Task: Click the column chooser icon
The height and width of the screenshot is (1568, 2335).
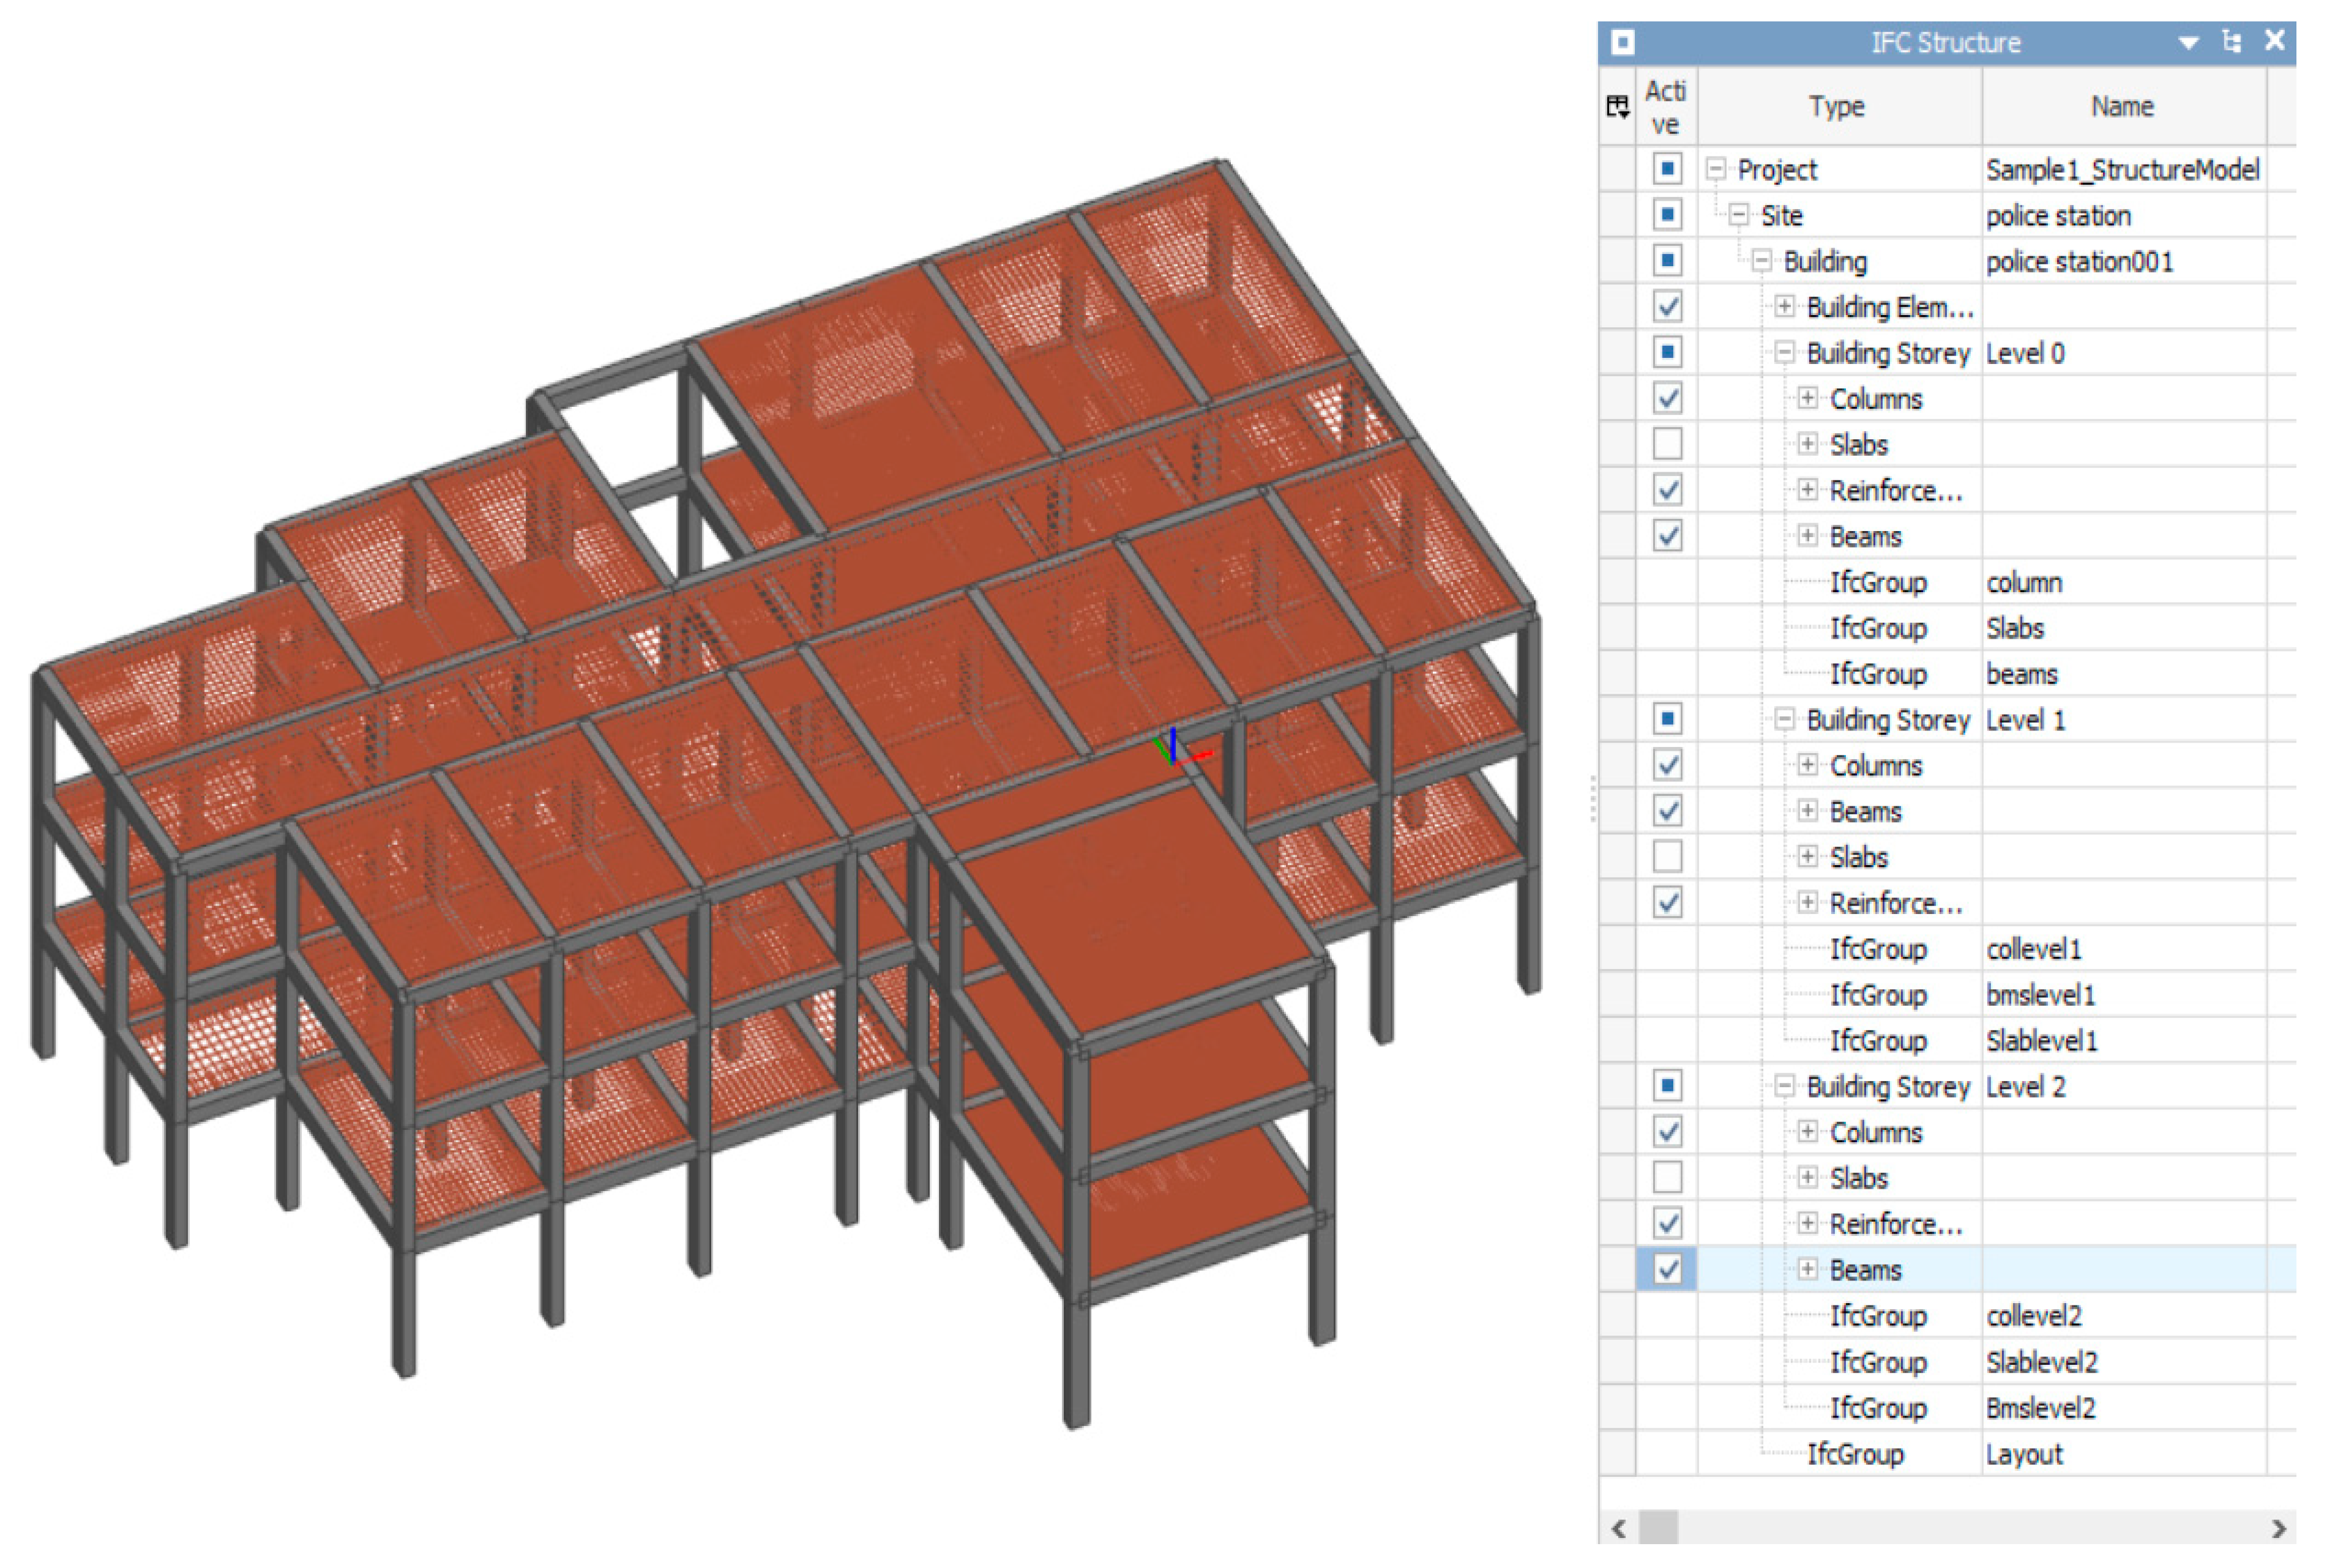Action: pyautogui.click(x=1616, y=106)
